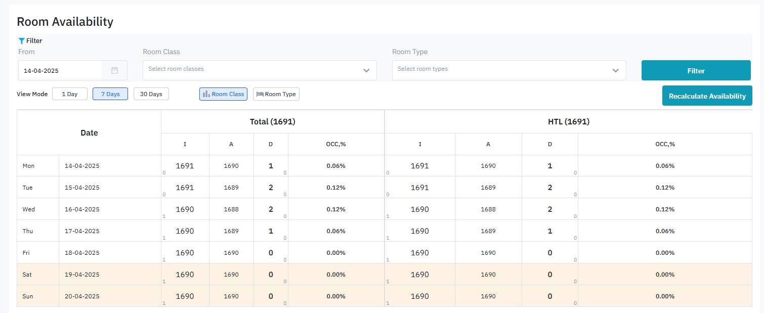Click Total OCC,% value for 16-04-2025

pyautogui.click(x=335, y=209)
